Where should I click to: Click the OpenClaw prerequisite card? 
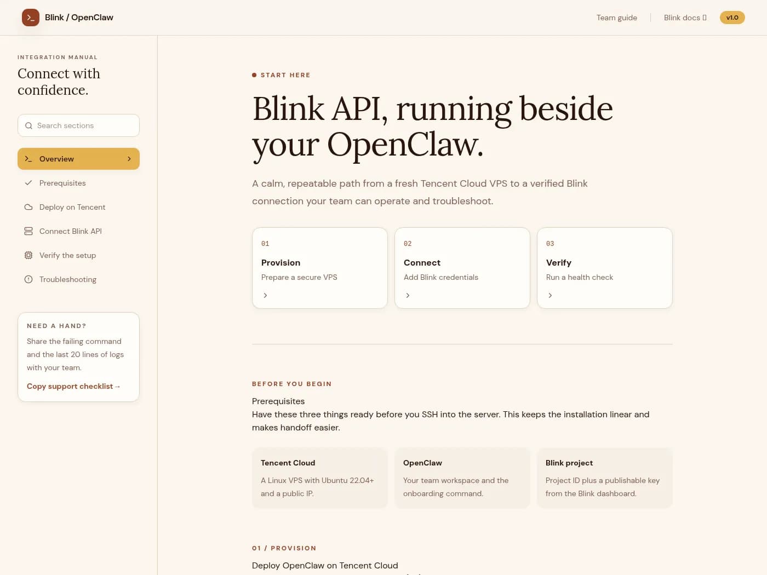(462, 478)
